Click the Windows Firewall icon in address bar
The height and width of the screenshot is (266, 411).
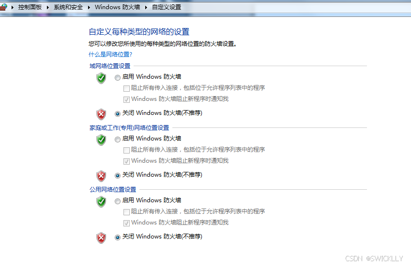[3, 7]
